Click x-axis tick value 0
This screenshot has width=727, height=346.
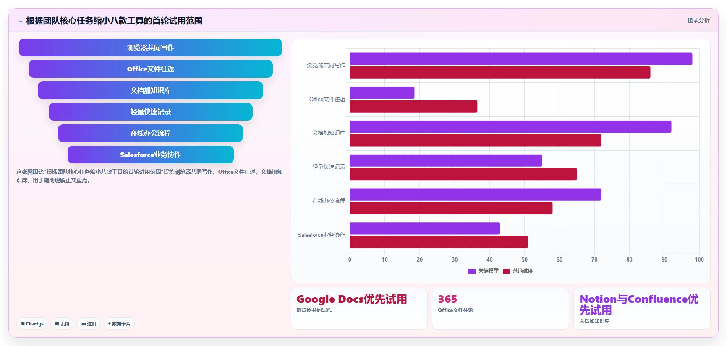tap(350, 259)
